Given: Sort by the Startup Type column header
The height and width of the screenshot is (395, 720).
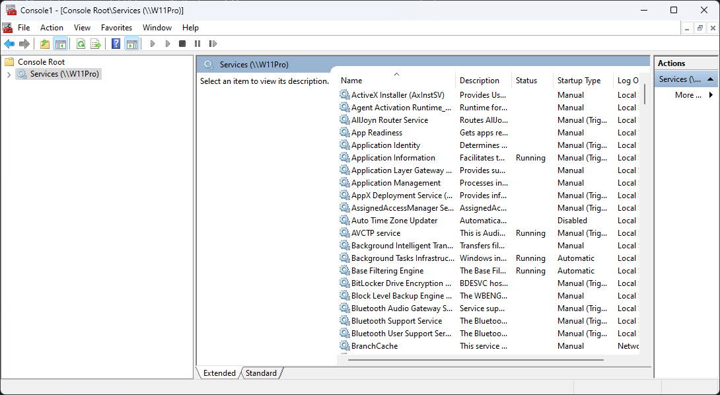Looking at the screenshot, I should (579, 81).
